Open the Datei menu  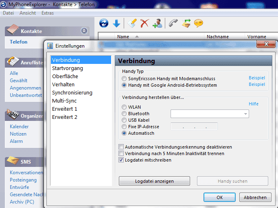pos(8,13)
